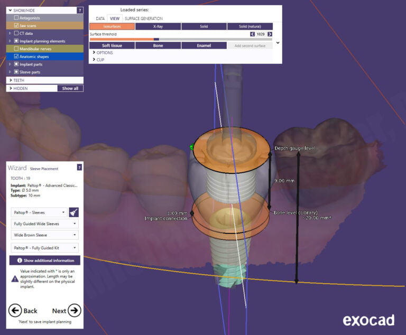Screen dimensions: 406x335
Task: Apply the Soft tissue threshold preset
Action: [x=112, y=45]
